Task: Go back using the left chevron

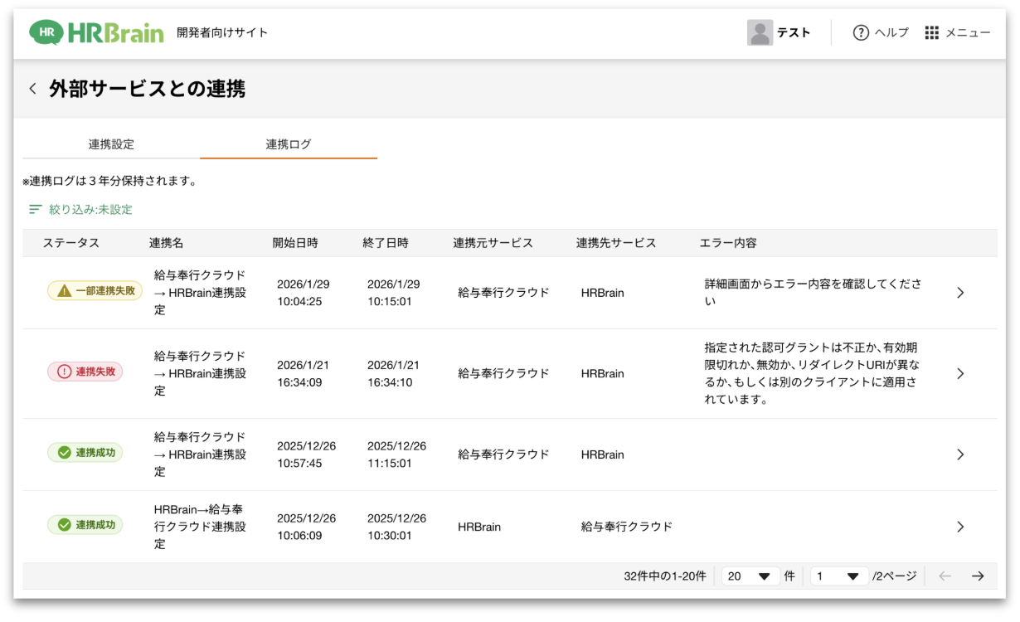Action: tap(32, 89)
